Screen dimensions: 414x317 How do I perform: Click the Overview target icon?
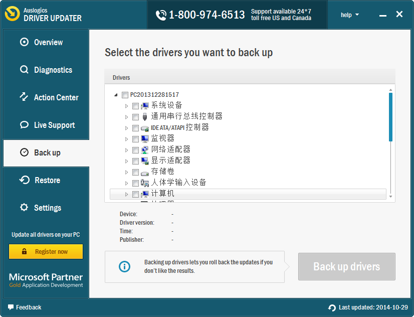(24, 42)
